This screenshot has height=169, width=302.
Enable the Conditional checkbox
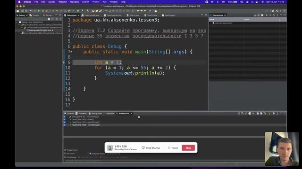click(65, 157)
